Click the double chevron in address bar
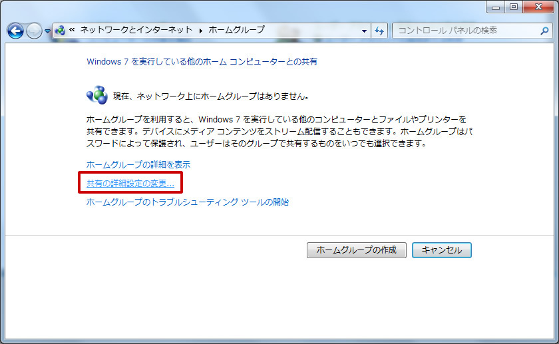Viewport: 559px width, 344px height. pyautogui.click(x=72, y=30)
